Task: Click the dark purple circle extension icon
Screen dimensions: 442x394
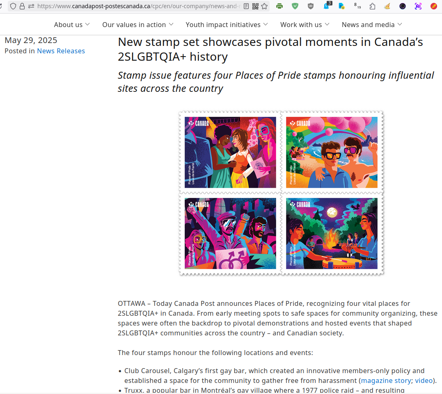Action: 403,6
